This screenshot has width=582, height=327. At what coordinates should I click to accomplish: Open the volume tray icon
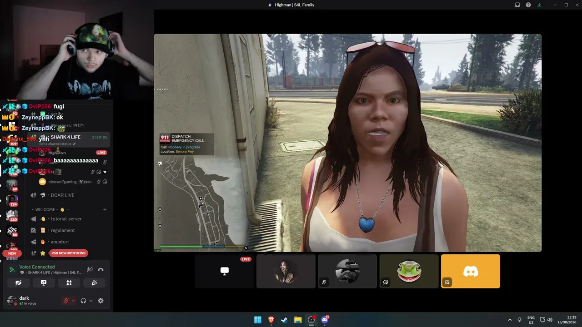[550, 320]
